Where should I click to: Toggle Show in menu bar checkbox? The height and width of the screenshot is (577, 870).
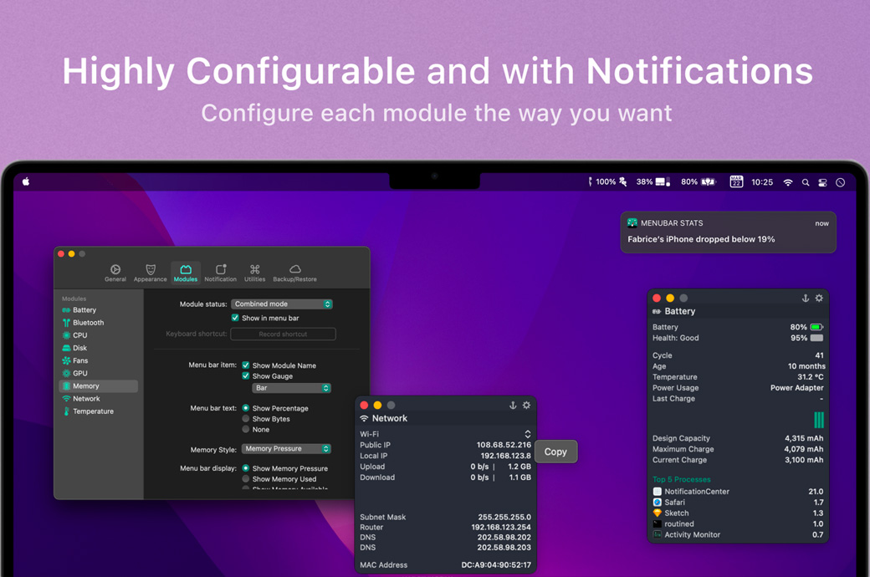tap(235, 318)
